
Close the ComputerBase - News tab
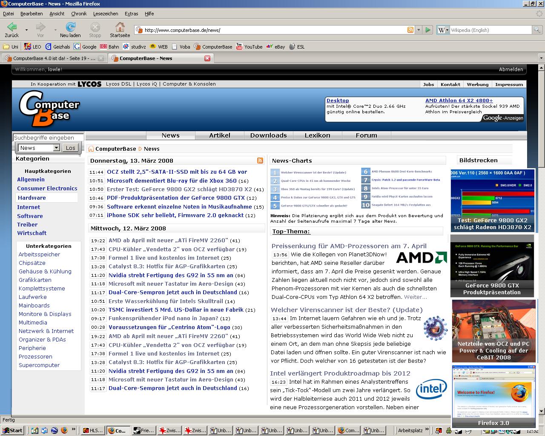point(207,58)
